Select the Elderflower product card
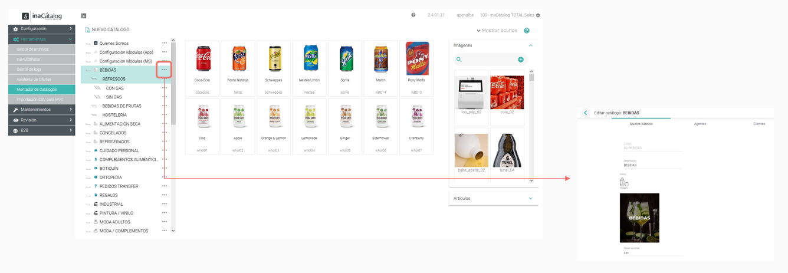 tap(380, 126)
